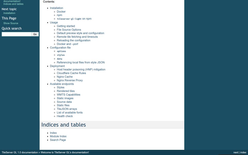
Task: Open Nginx Cache link
Action: tap(65, 77)
